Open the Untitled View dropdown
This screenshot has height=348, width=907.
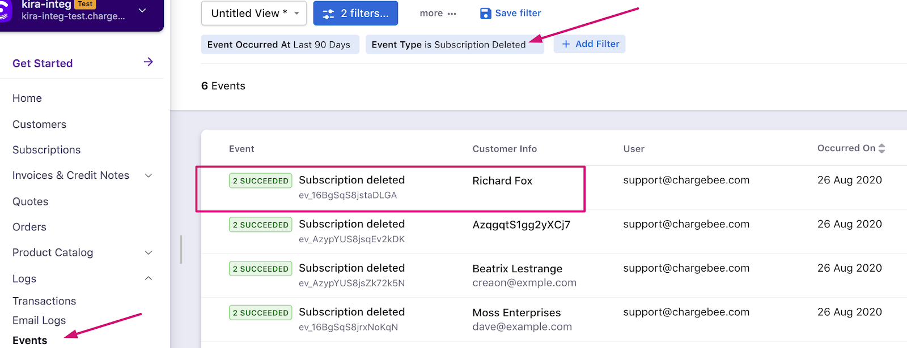[x=254, y=13]
